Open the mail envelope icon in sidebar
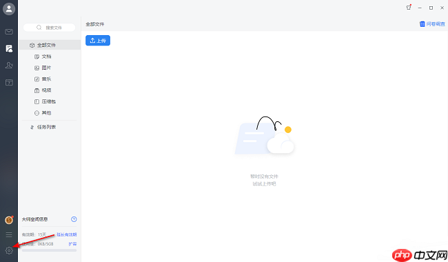The height and width of the screenshot is (262, 448). point(9,32)
